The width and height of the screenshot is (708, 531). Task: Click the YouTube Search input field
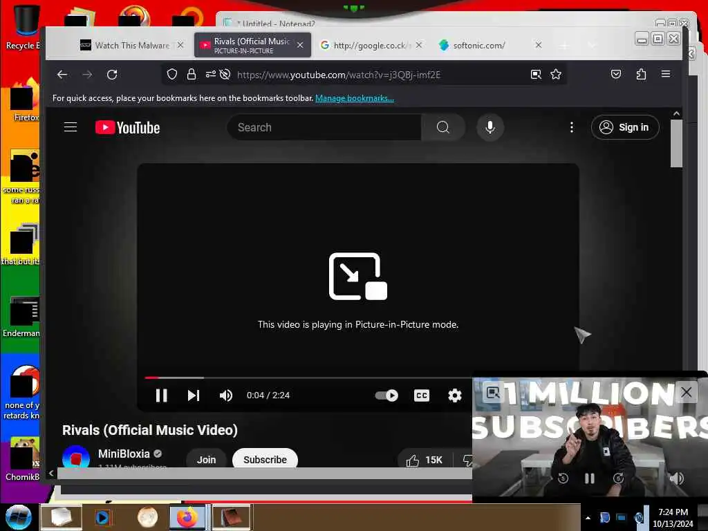pyautogui.click(x=324, y=127)
